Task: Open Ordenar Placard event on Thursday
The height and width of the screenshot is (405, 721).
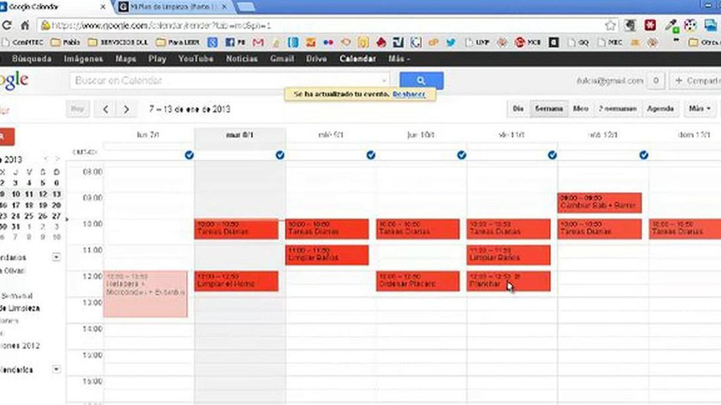Action: (x=418, y=281)
